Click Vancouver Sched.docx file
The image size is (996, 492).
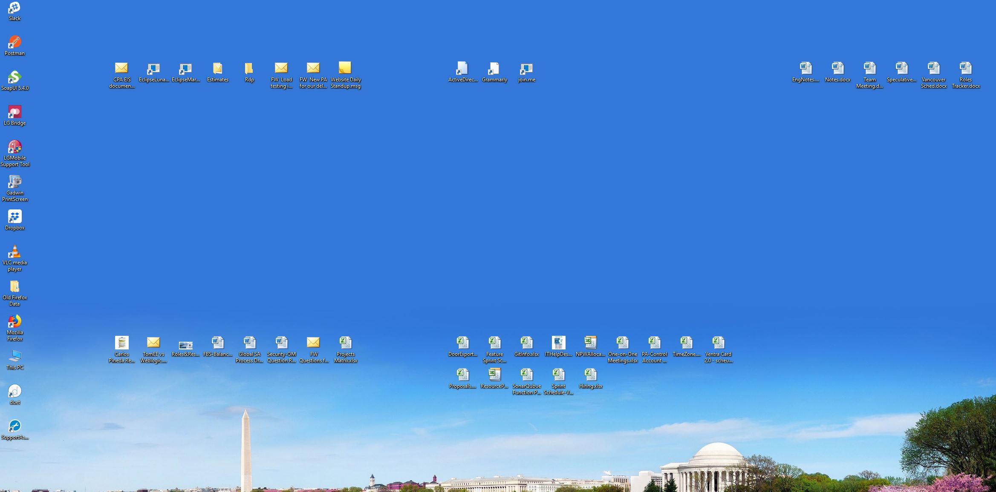click(933, 75)
